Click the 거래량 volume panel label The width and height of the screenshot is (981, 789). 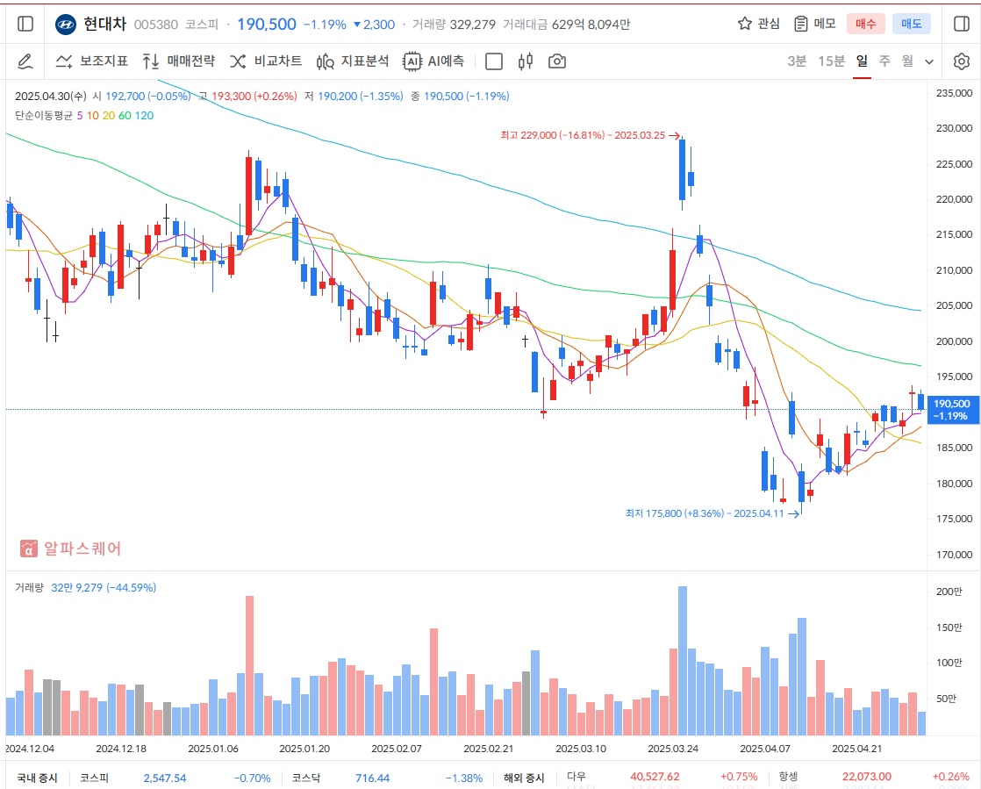tap(29, 587)
